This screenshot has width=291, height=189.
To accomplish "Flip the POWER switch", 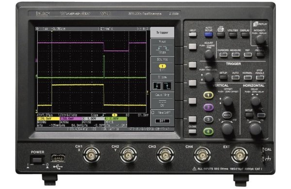I will tap(37, 160).
